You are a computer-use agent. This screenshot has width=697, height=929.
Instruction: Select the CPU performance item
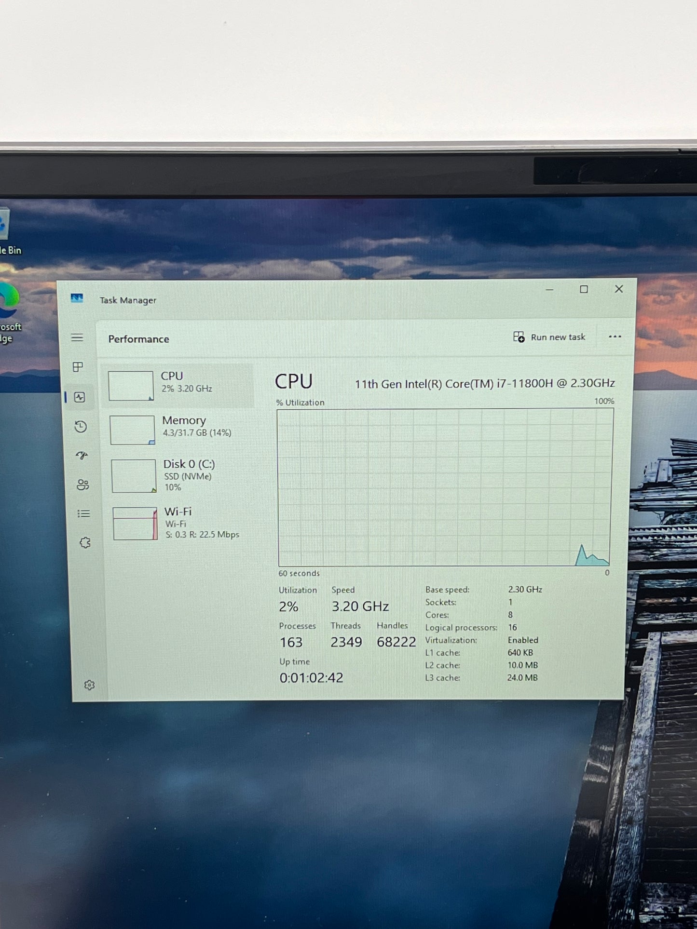(178, 386)
